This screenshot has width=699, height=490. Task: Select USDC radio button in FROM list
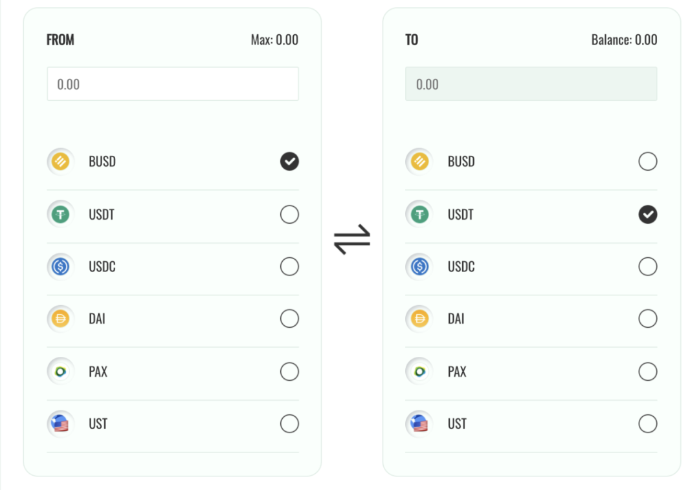pyautogui.click(x=289, y=266)
